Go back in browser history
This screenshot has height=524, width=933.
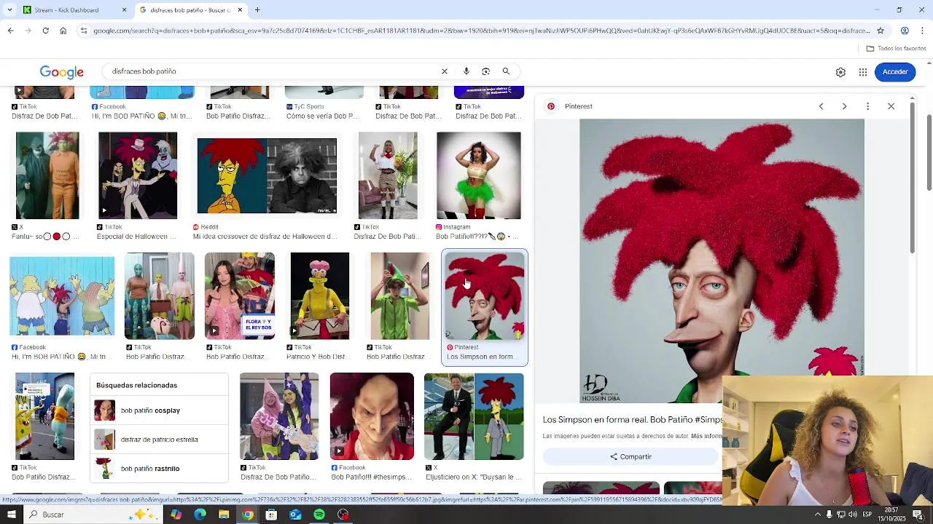coord(10,31)
